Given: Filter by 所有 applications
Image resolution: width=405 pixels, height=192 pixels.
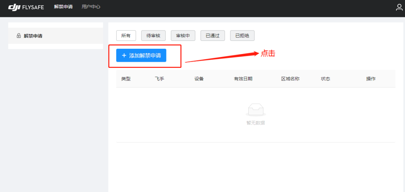Looking at the screenshot, I should (x=126, y=36).
